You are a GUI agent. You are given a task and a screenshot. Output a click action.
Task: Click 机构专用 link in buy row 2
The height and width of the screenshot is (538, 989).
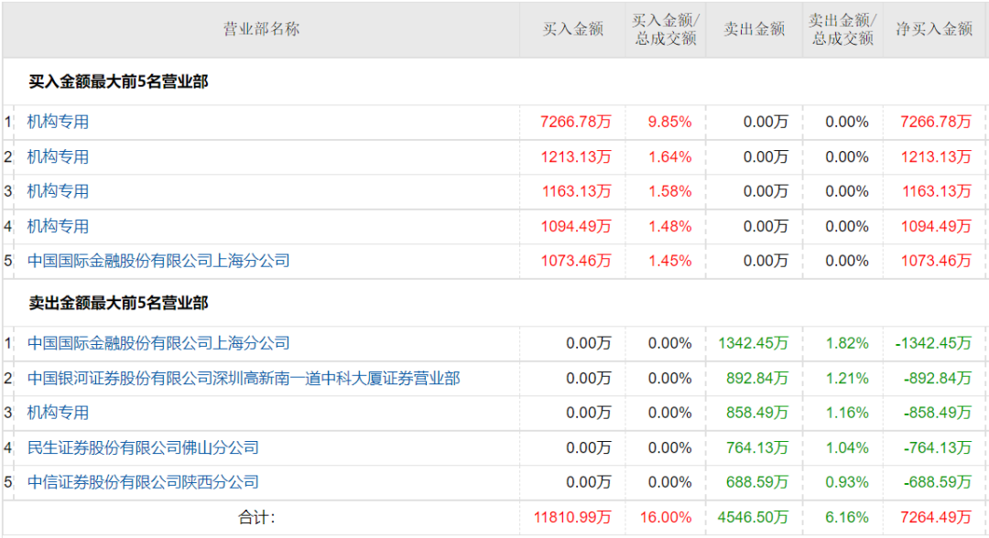tap(58, 156)
